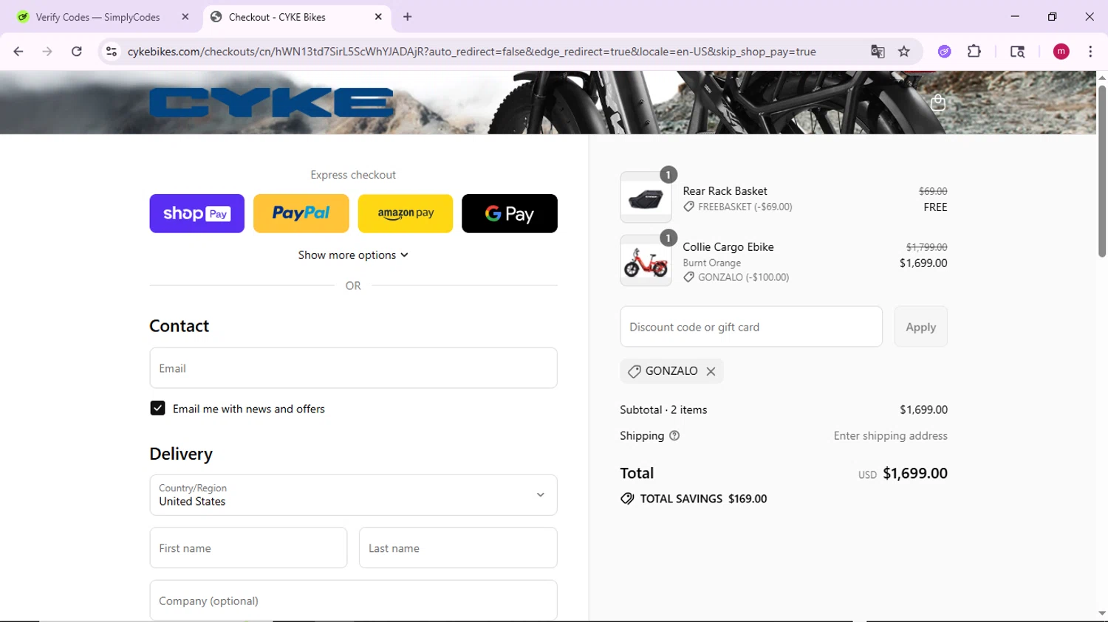Click the Burnt Orange variant text
Image resolution: width=1108 pixels, height=622 pixels.
click(x=711, y=263)
